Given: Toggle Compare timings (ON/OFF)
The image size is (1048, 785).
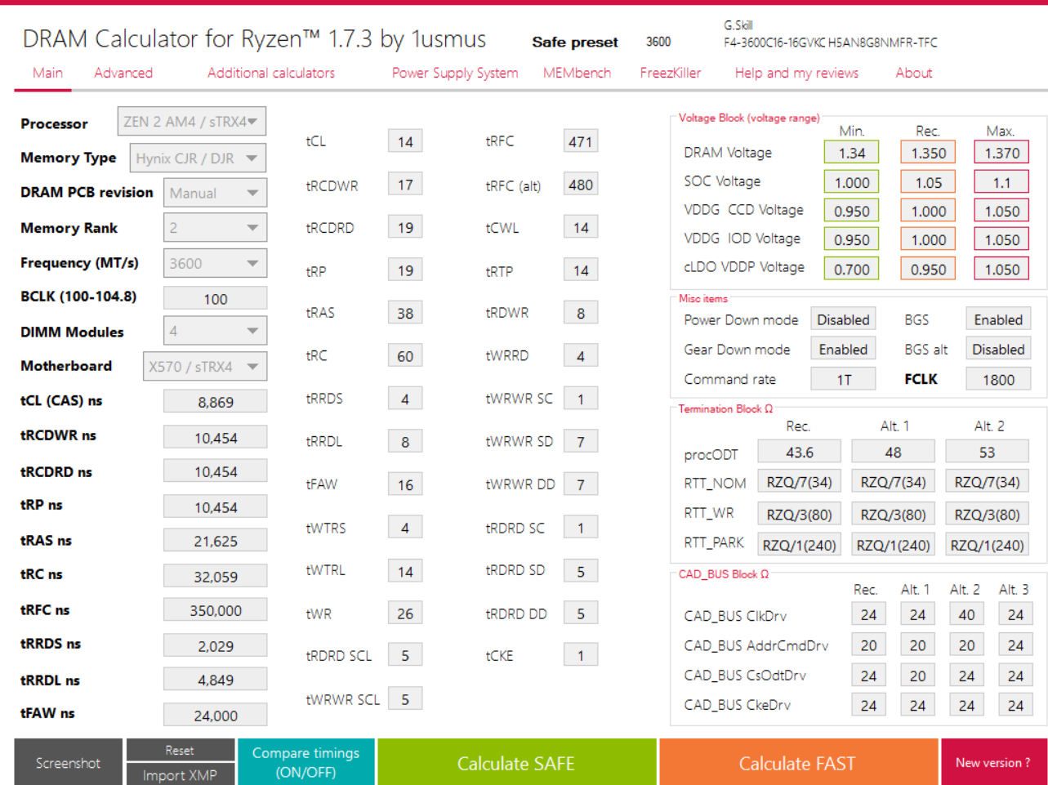Looking at the screenshot, I should point(306,762).
